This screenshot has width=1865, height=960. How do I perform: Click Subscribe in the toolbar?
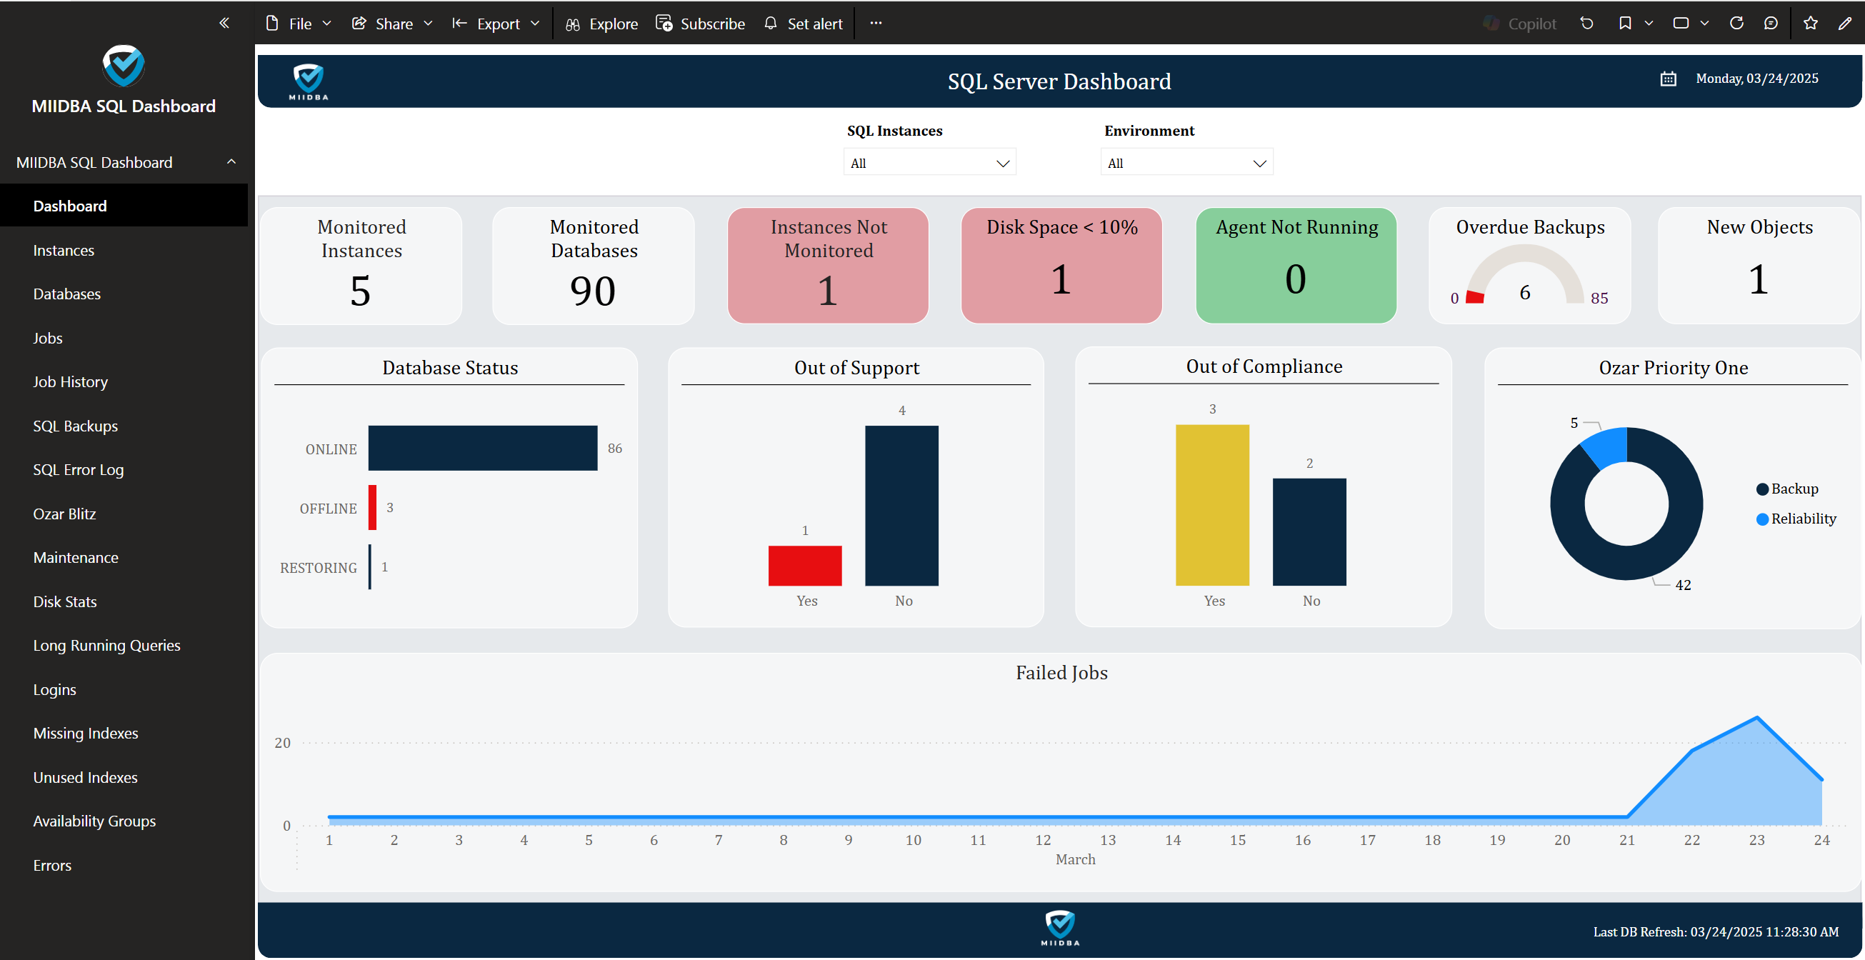(x=700, y=24)
